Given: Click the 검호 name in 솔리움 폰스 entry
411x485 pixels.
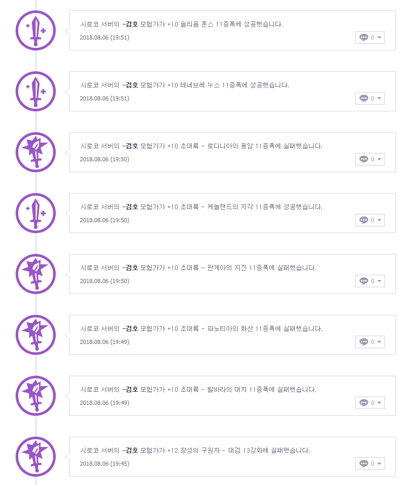Looking at the screenshot, I should click(130, 24).
